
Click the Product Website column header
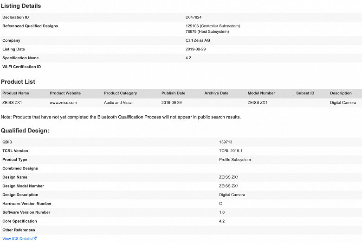click(x=65, y=93)
